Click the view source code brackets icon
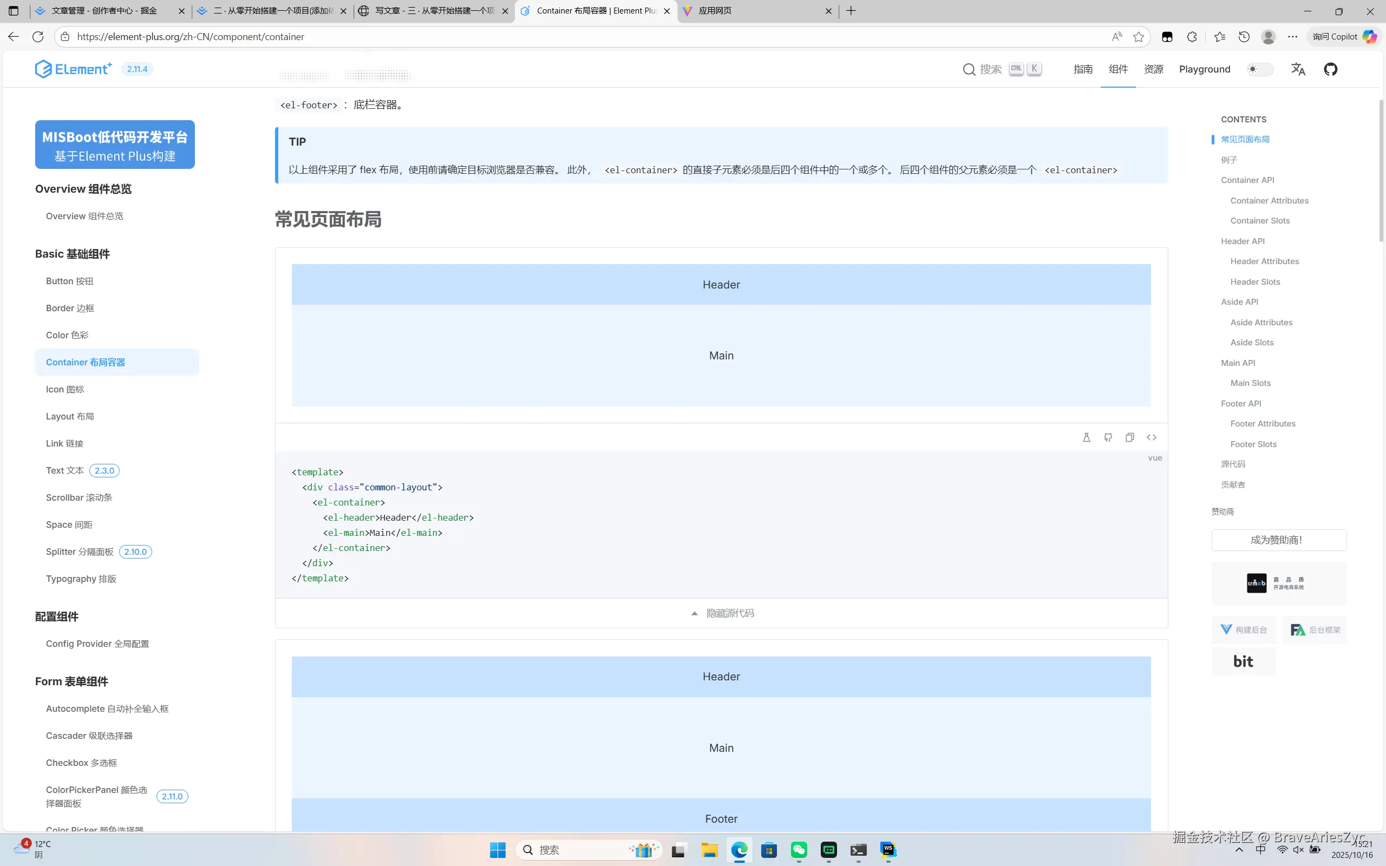This screenshot has width=1386, height=866. point(1151,437)
